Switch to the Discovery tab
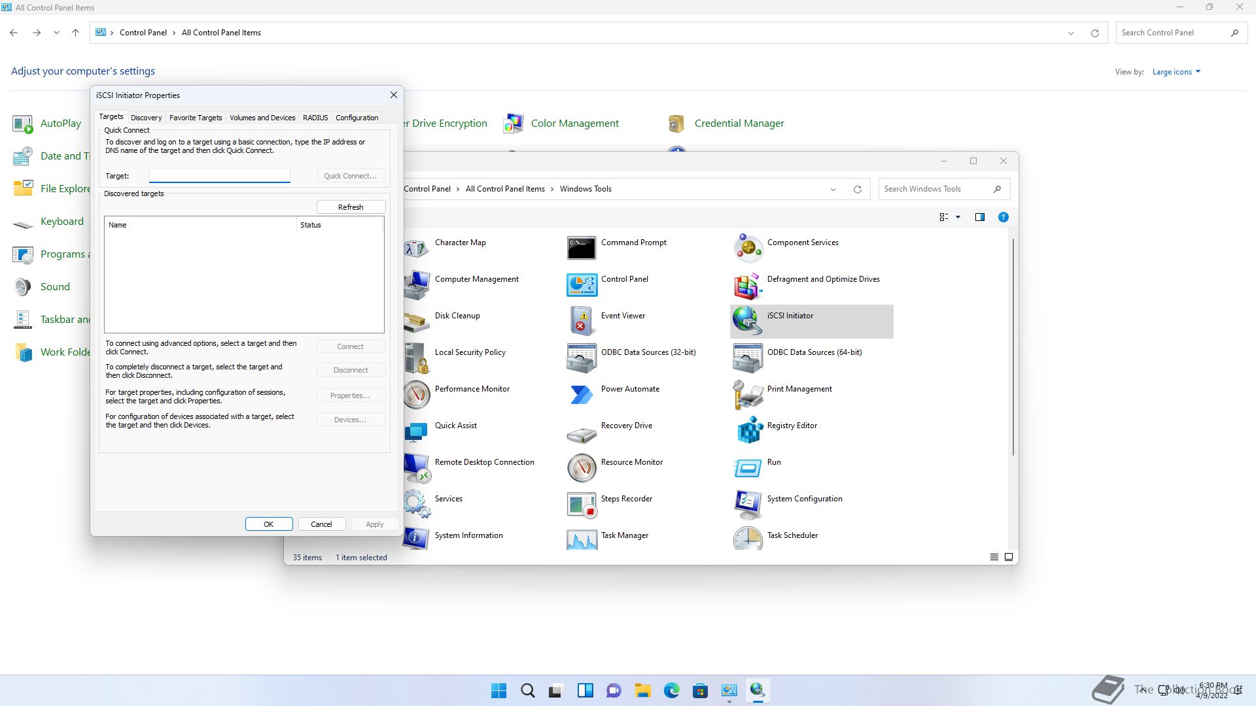Image resolution: width=1256 pixels, height=706 pixels. pyautogui.click(x=146, y=118)
